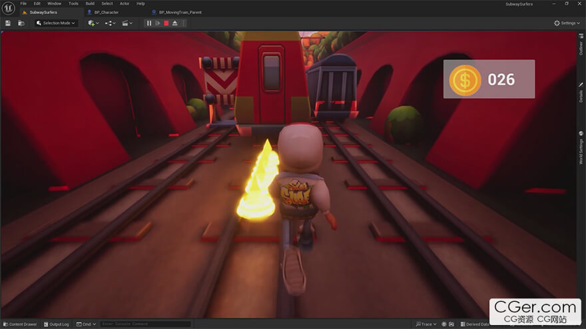Click the coin counter 026
The height and width of the screenshot is (329, 586).
(501, 80)
